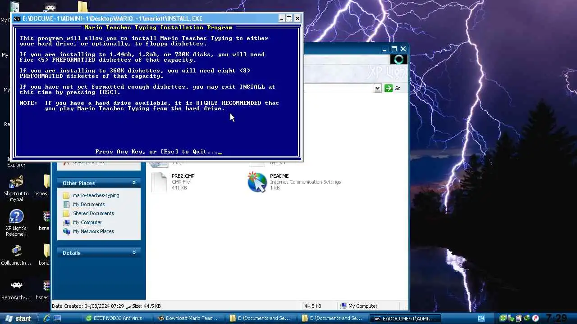Expand the Details panel
This screenshot has height=324, width=577.
pos(134,252)
